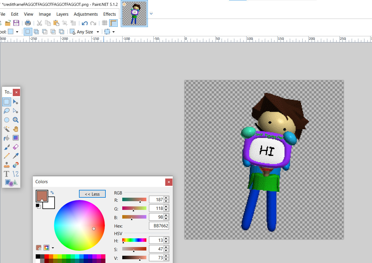Choose Subtract selection mode
Viewport: 372px width, 263px height.
coord(45,32)
